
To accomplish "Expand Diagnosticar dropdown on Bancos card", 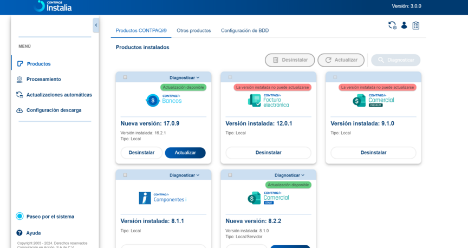I will click(x=184, y=77).
